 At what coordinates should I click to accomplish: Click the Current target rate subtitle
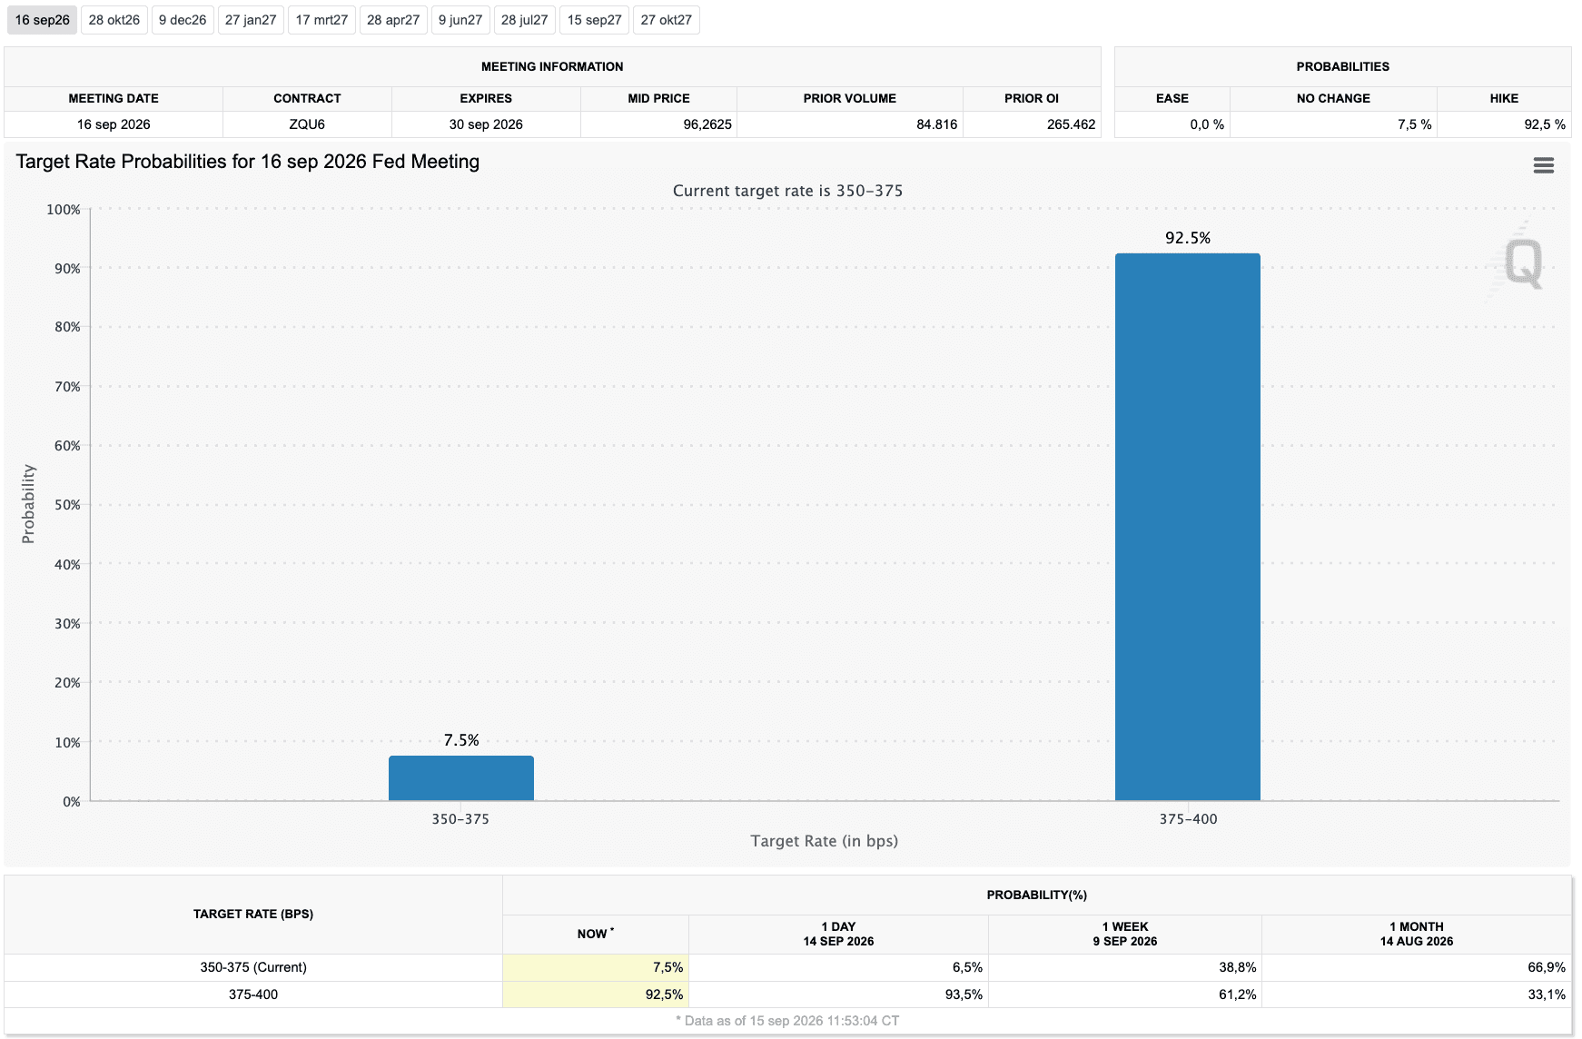tap(787, 191)
